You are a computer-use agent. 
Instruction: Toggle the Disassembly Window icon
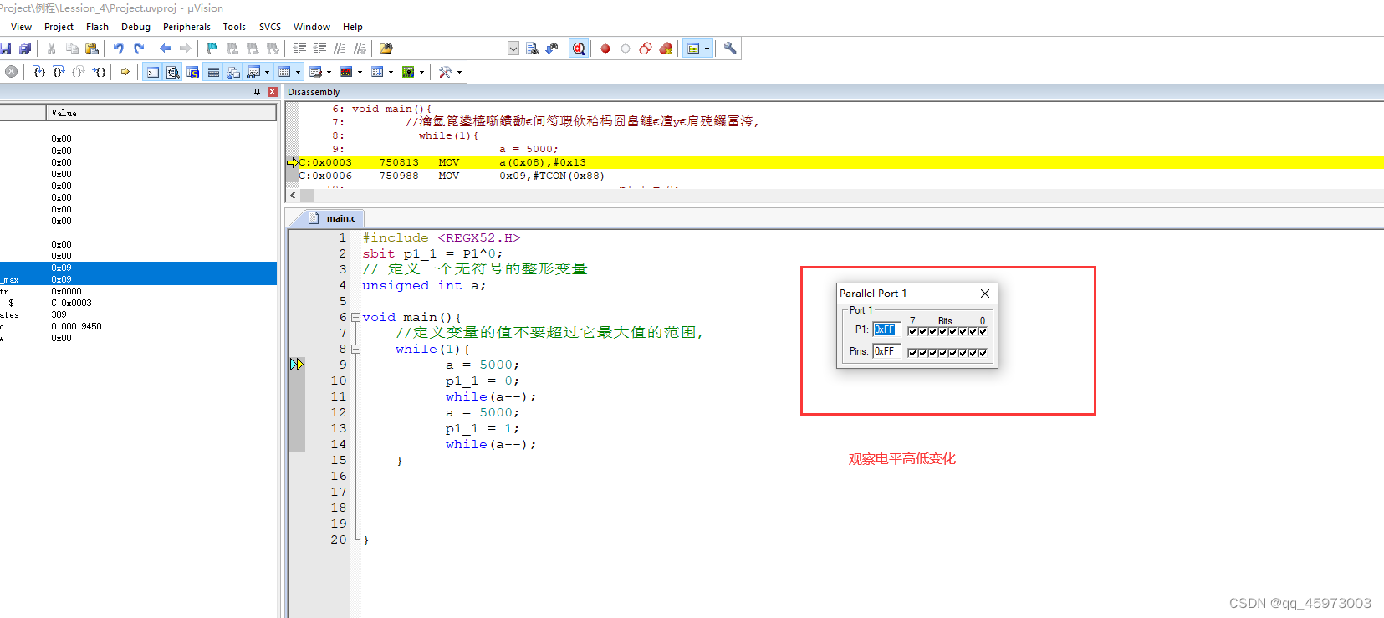tap(173, 72)
